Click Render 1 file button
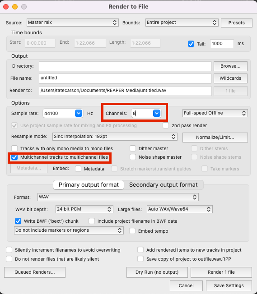Image resolution: width=257 pixels, height=294 pixels. click(x=221, y=272)
